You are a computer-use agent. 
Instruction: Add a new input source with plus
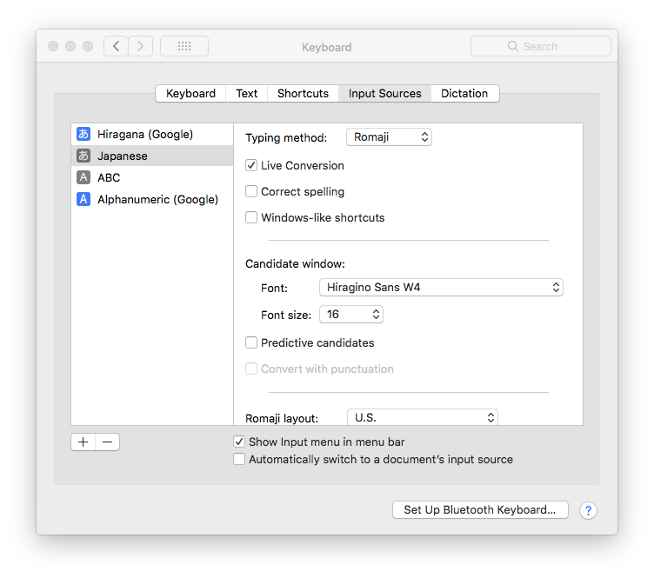(x=83, y=442)
